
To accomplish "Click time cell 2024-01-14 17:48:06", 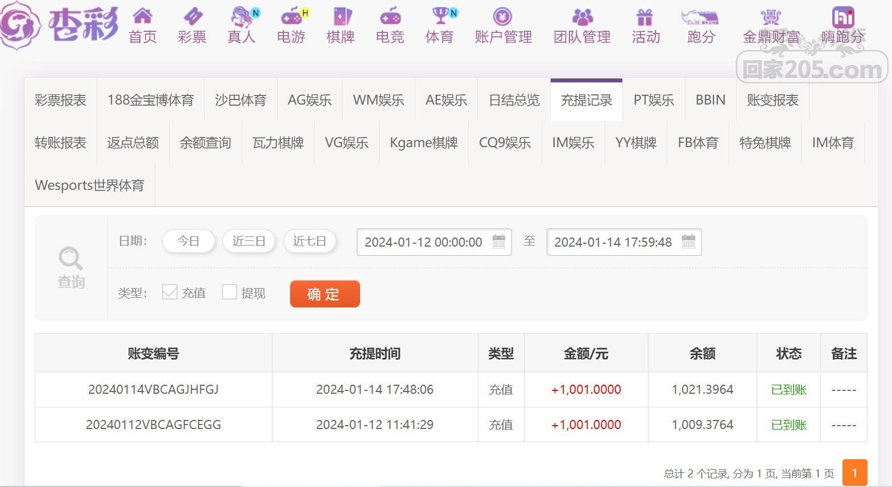I will pyautogui.click(x=375, y=390).
